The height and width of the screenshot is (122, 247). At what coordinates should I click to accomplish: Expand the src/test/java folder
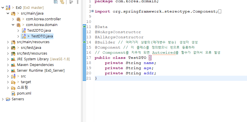(x=8, y=48)
